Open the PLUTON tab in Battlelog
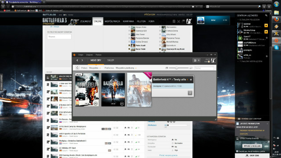The image size is (281, 158). (141, 22)
